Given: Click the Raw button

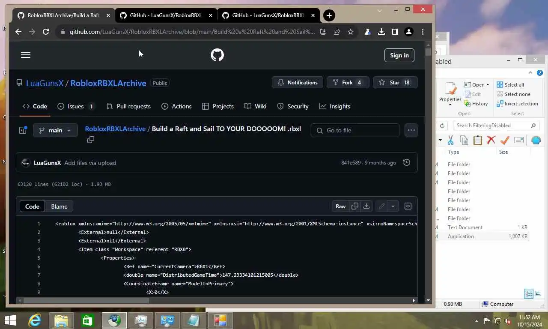Looking at the screenshot, I should coord(340,206).
